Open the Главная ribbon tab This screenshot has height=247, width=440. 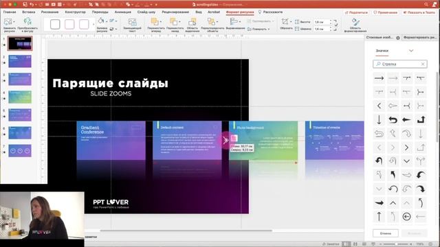10,12
